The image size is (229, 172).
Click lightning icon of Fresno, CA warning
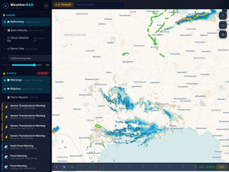pos(6,127)
